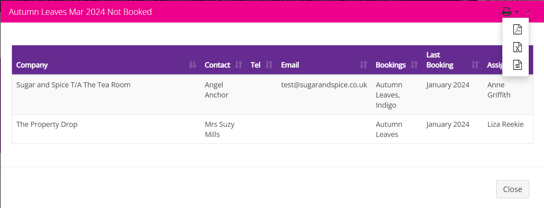Sort by Contact column arrows
Viewport: 544px width, 208px height.
(x=238, y=65)
